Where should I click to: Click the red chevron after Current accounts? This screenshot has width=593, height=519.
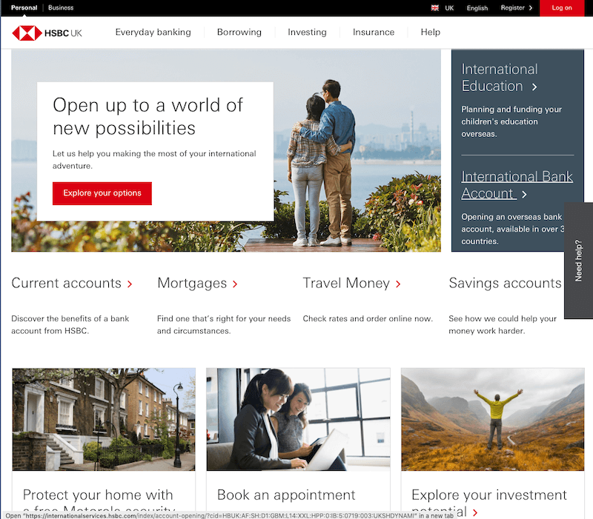130,284
